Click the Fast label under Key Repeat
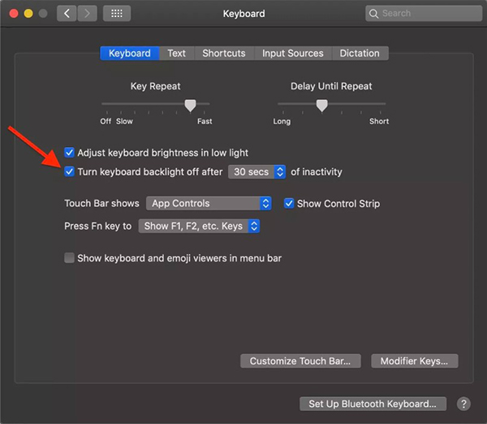487x424 pixels. [205, 121]
